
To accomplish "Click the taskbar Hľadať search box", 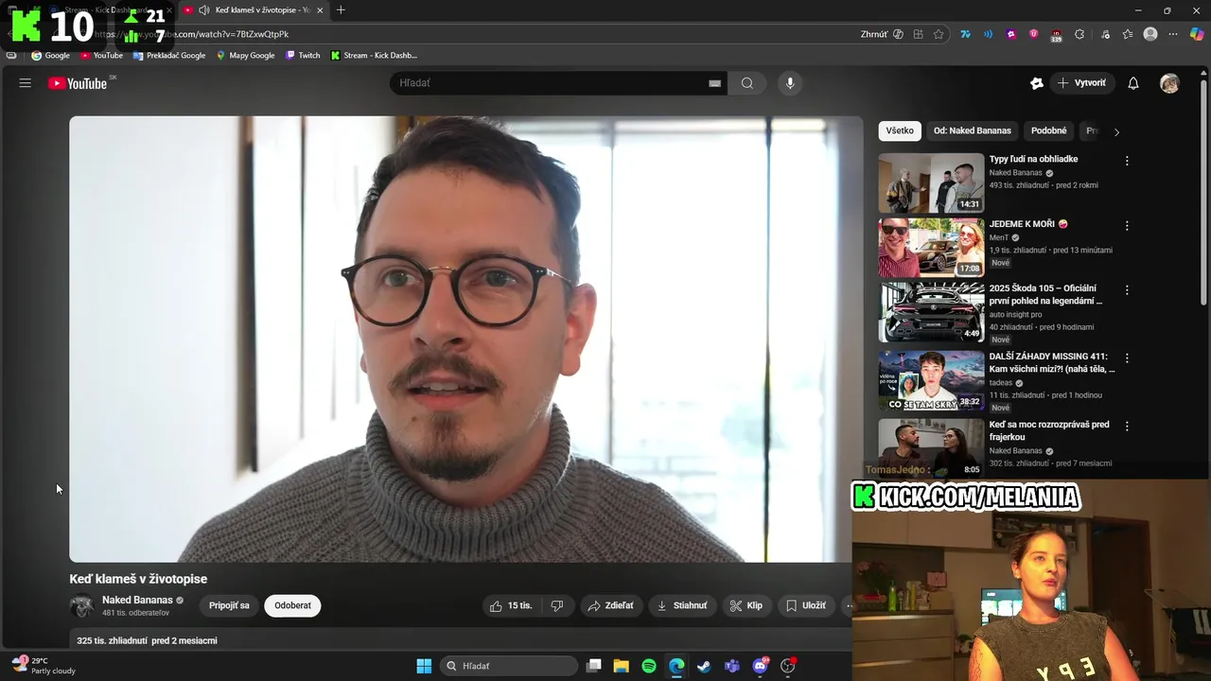I will point(510,666).
